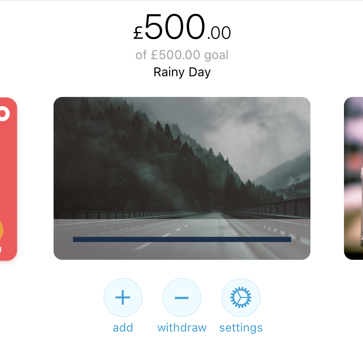Screen dimensions: 363x348
Task: Open the Rainy Day pot card image
Action: pyautogui.click(x=182, y=178)
